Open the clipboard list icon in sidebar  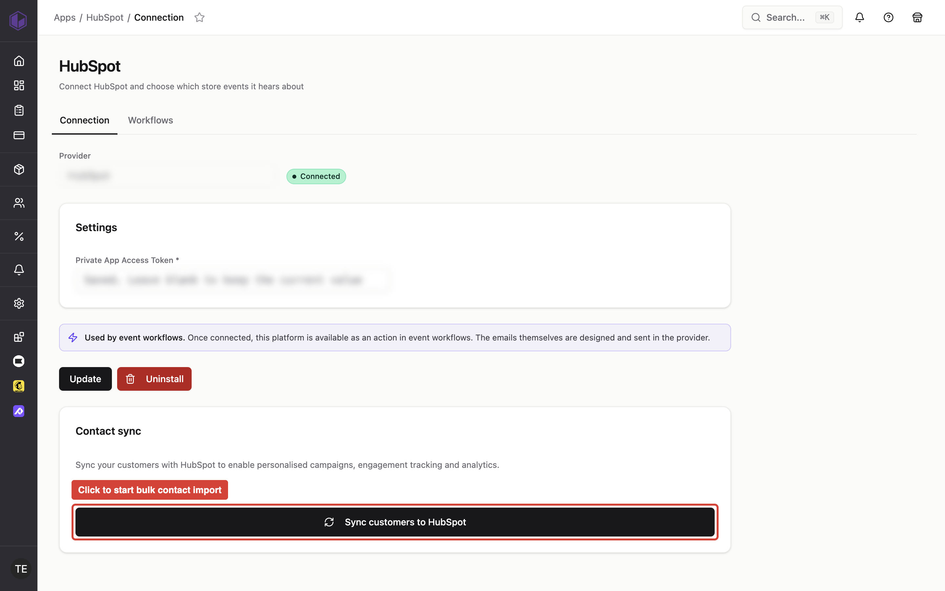[19, 110]
